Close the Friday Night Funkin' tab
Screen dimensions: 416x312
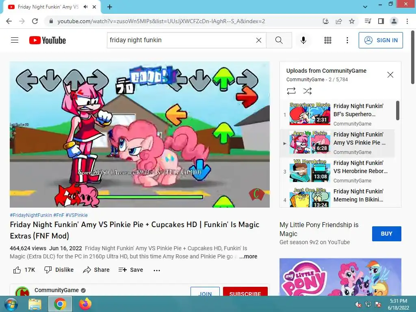click(94, 7)
